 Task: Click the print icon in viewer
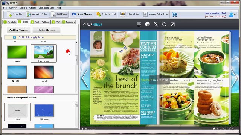point(147,24)
